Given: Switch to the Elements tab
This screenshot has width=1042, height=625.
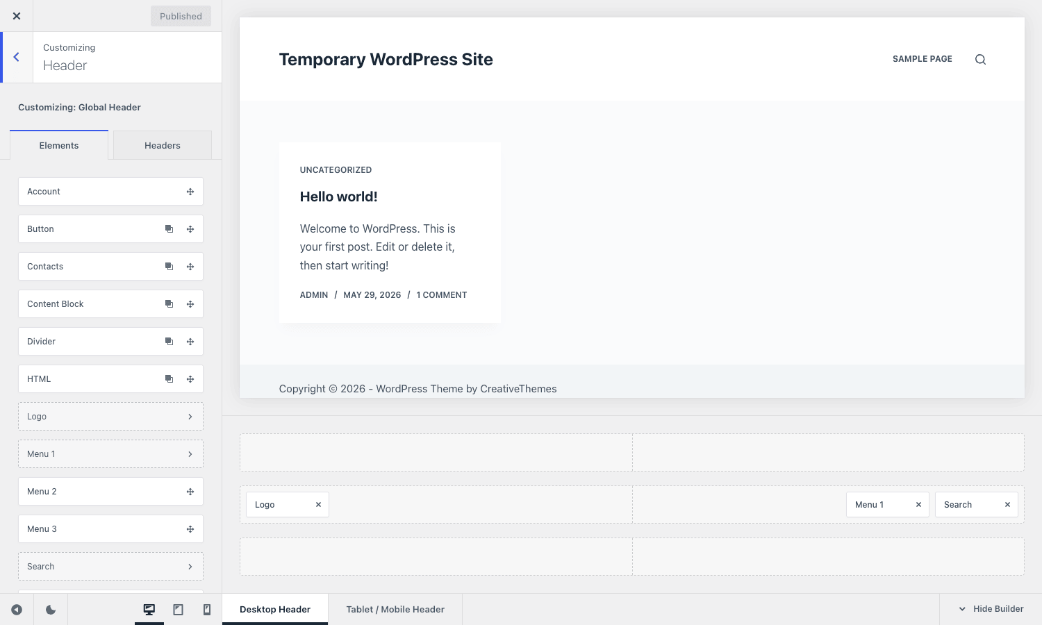Looking at the screenshot, I should pyautogui.click(x=59, y=145).
